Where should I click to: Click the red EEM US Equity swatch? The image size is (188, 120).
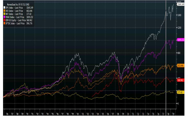(x=5, y=20)
